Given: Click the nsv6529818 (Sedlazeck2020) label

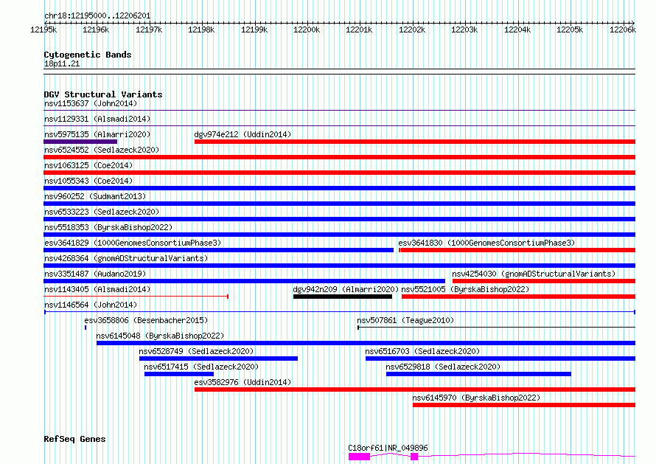Looking at the screenshot, I should pos(443,367).
